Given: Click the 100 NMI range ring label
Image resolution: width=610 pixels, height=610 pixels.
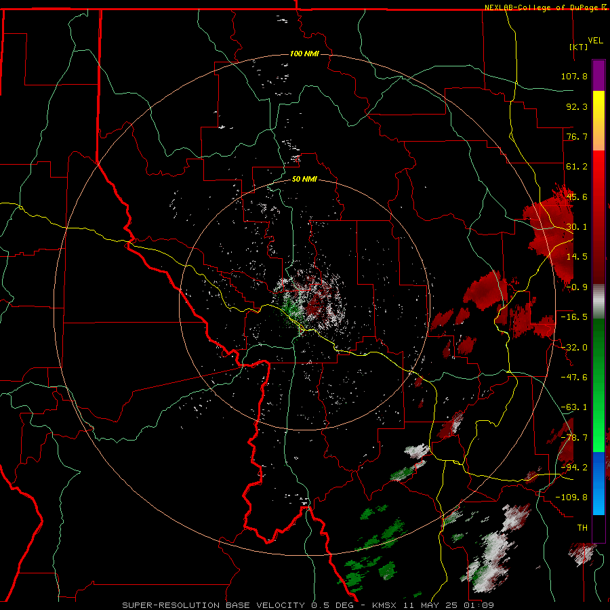Looking at the screenshot, I should click(x=304, y=54).
